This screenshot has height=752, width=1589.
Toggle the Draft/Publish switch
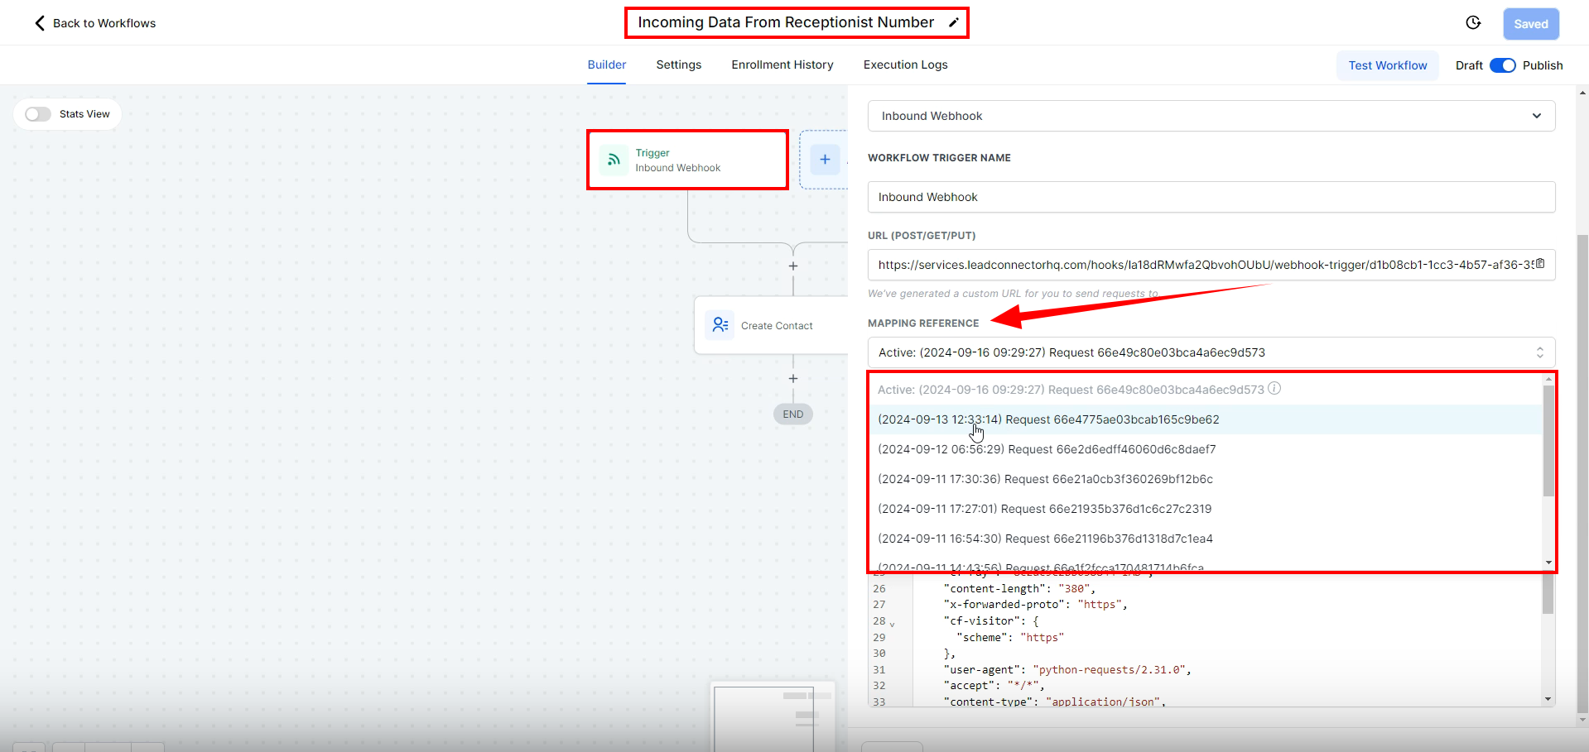(1502, 65)
